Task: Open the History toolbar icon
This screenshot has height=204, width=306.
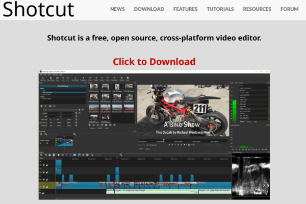Action: (x=102, y=79)
